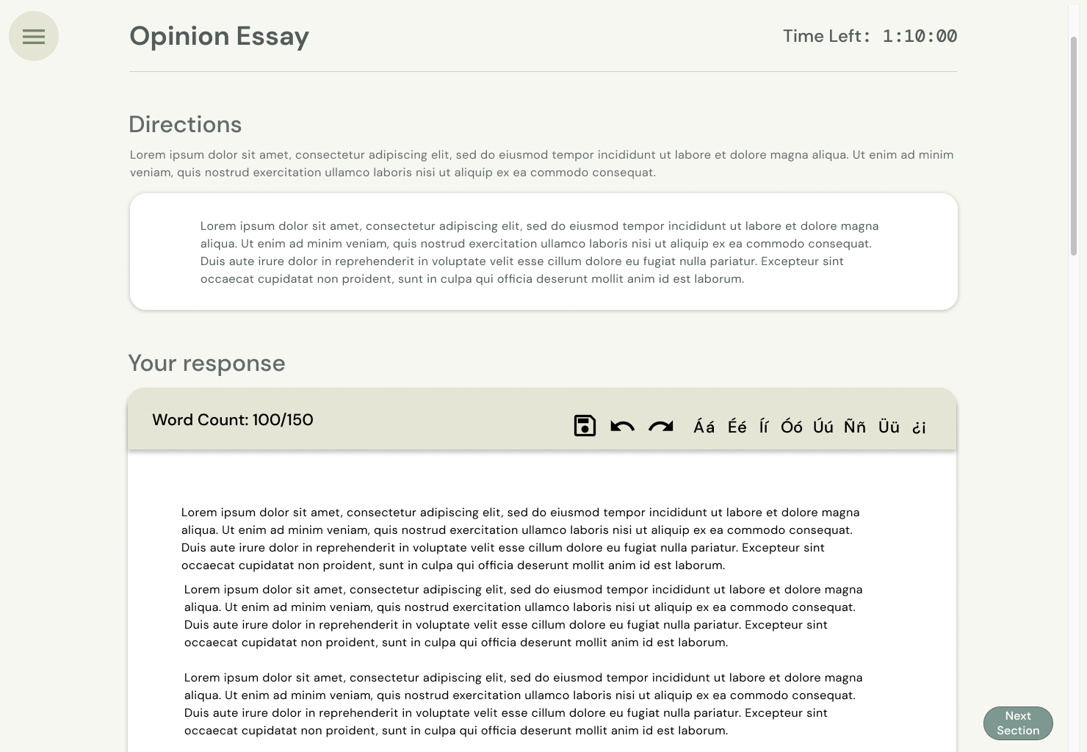Click the page vertical scrollbar
This screenshot has width=1087, height=752.
pyautogui.click(x=1074, y=147)
